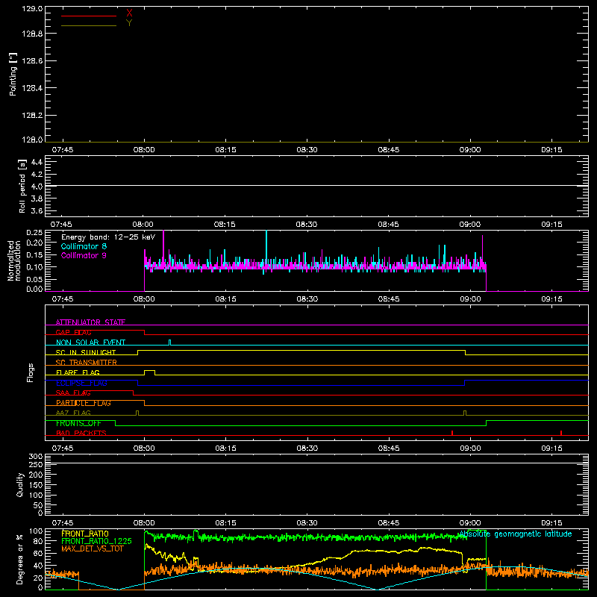Click the GAP_FLAG label
The image size is (597, 597).
click(73, 332)
